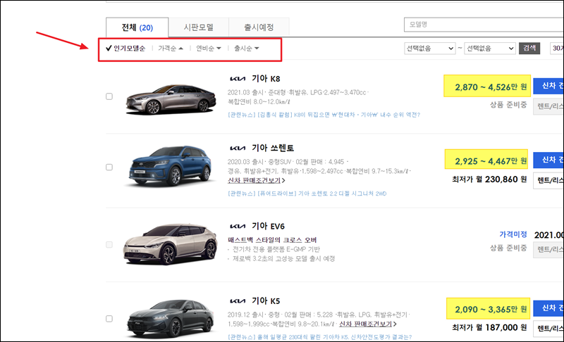
Task: Click the 신차 button for K8
Action: click(548, 85)
